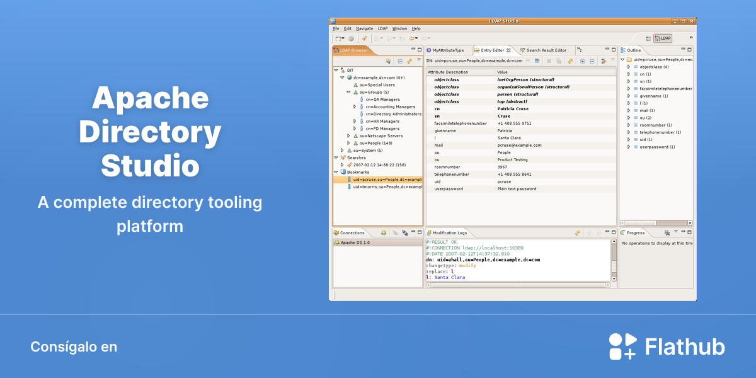Open the Entry Editor view menu arrow

click(x=613, y=60)
